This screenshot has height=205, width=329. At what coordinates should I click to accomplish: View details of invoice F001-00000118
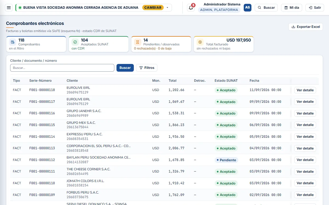click(305, 90)
